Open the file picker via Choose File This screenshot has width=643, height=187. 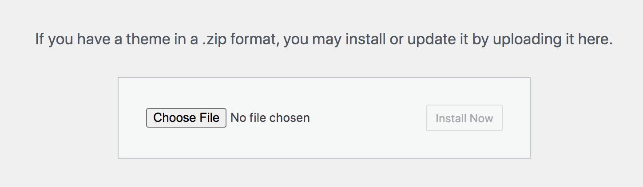[x=186, y=118]
